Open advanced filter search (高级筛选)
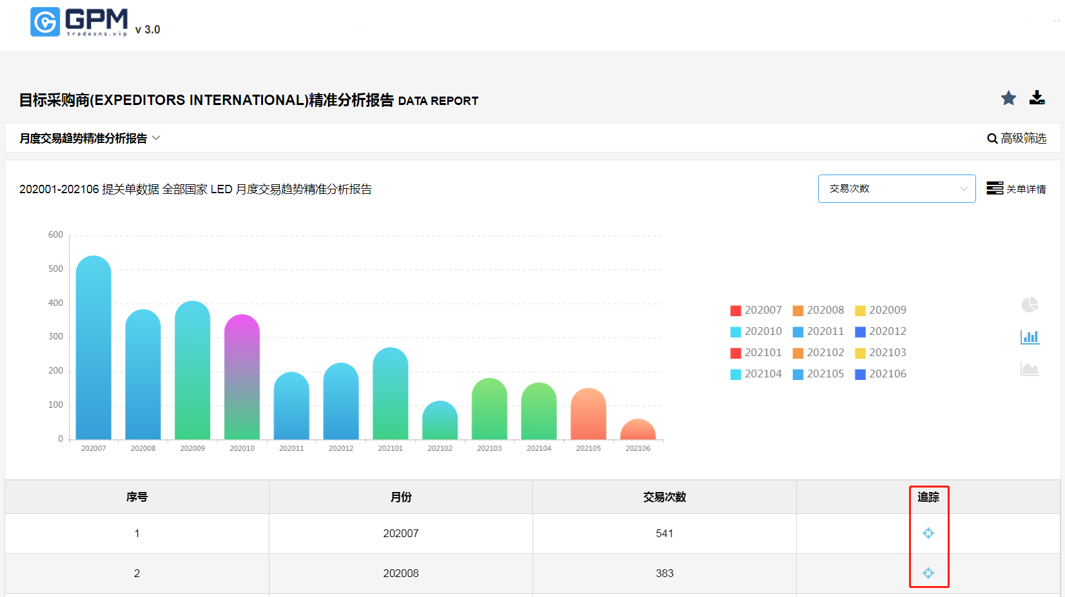The height and width of the screenshot is (597, 1065). click(x=1017, y=138)
